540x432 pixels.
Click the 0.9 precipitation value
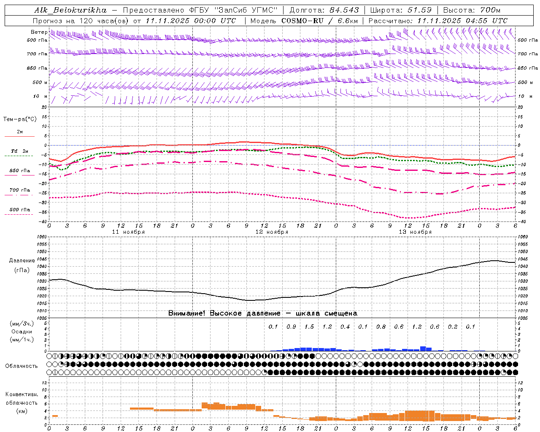click(291, 327)
